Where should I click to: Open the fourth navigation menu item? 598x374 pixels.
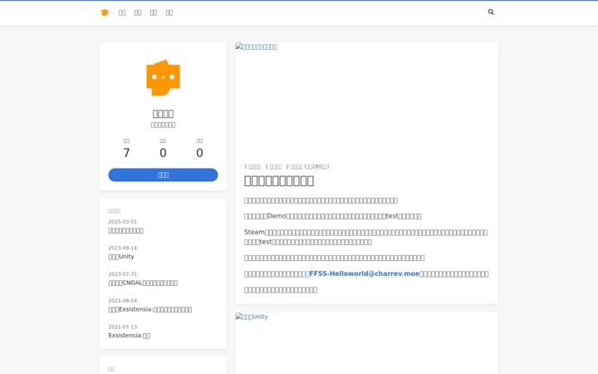coord(169,12)
